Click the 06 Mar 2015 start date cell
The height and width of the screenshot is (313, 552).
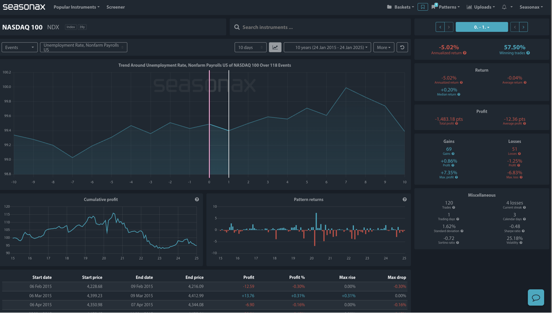(40, 296)
